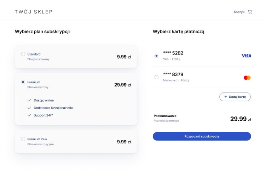Click the Standard plan price 9.99 zł
Screen dimensions: 266x178
click(124, 57)
